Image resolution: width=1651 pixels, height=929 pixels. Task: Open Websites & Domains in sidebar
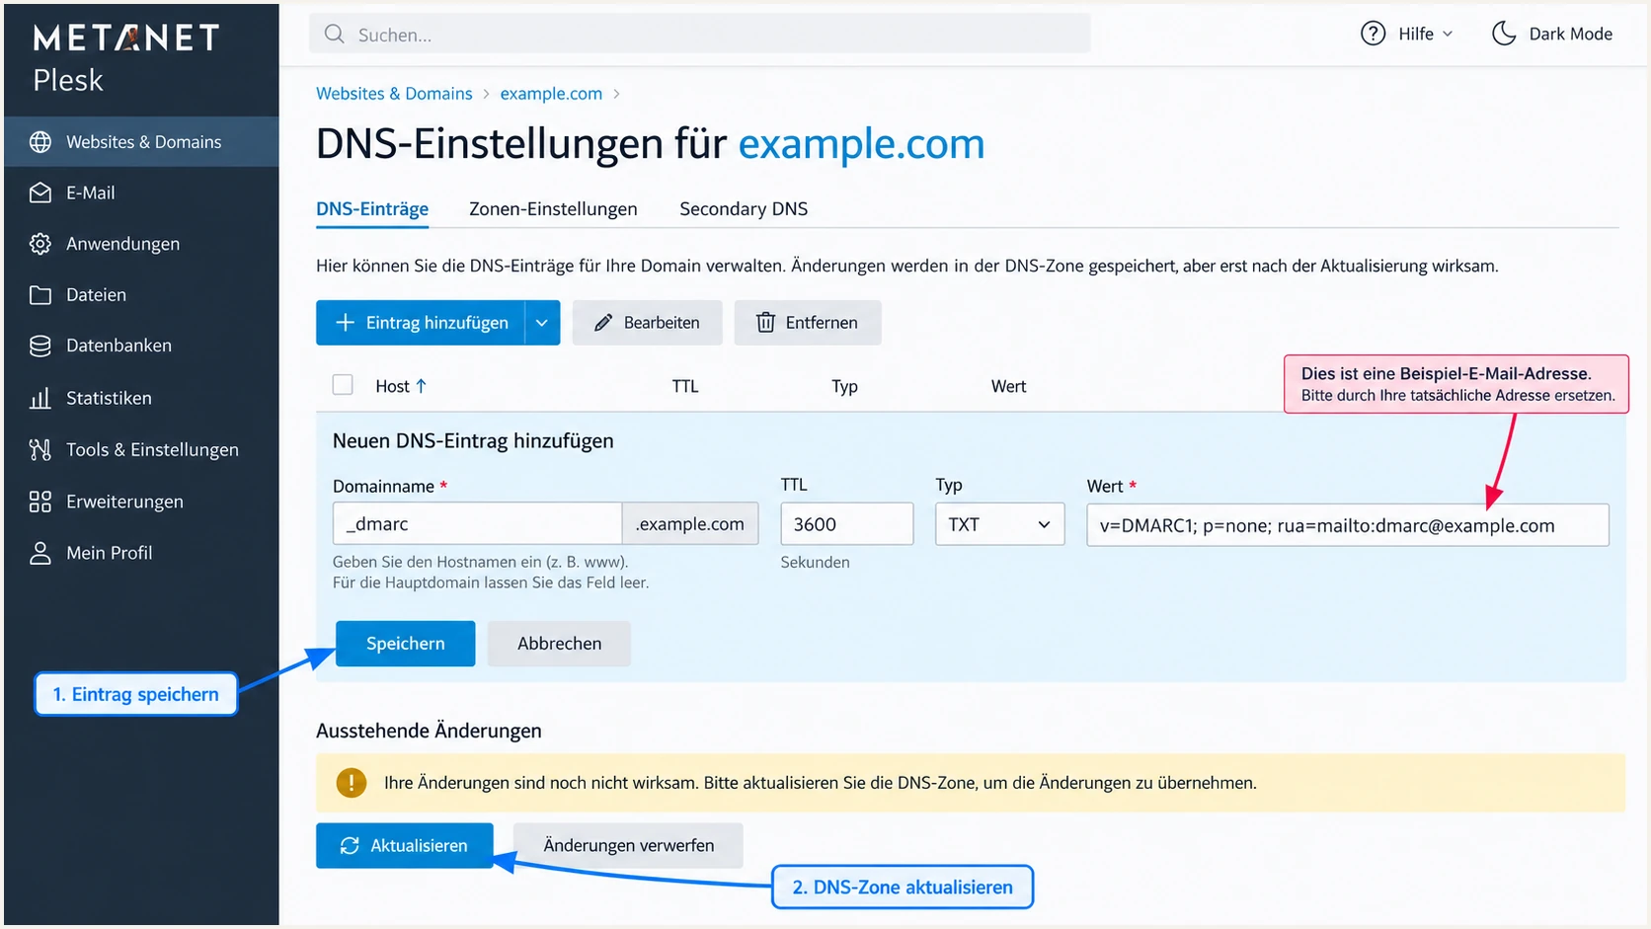point(141,142)
